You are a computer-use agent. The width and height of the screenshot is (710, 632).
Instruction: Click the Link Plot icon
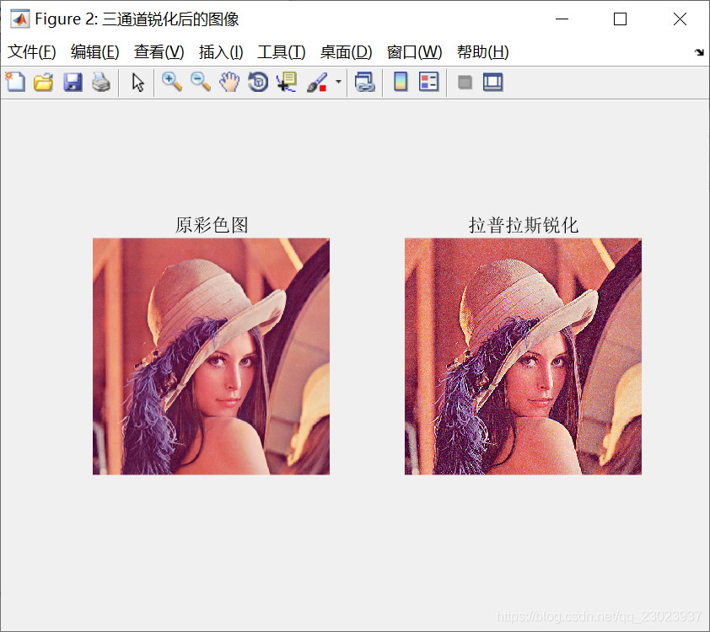click(365, 83)
